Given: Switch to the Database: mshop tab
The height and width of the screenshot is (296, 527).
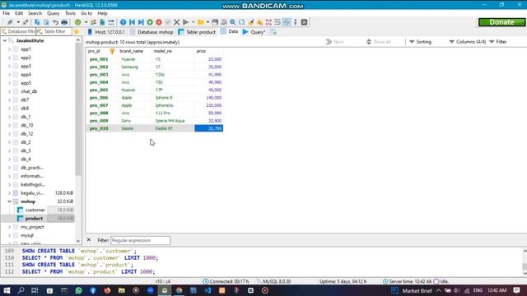Looking at the screenshot, I should pyautogui.click(x=152, y=32).
